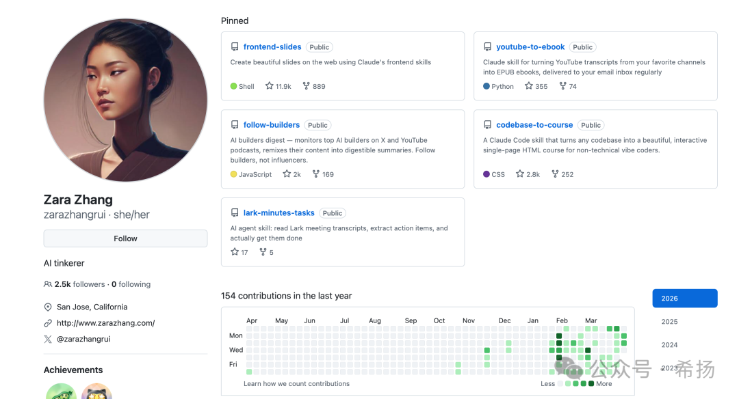Open the lark-minutes-tasks repository link

point(278,212)
